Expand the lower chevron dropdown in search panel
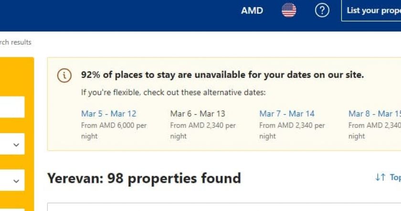 (16, 181)
